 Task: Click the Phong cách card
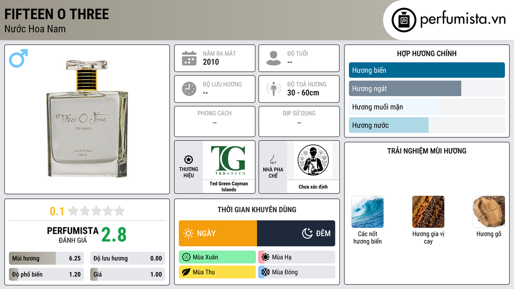(x=215, y=121)
